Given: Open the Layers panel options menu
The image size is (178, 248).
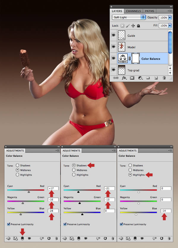Looking at the screenshot, I should coord(170,11).
